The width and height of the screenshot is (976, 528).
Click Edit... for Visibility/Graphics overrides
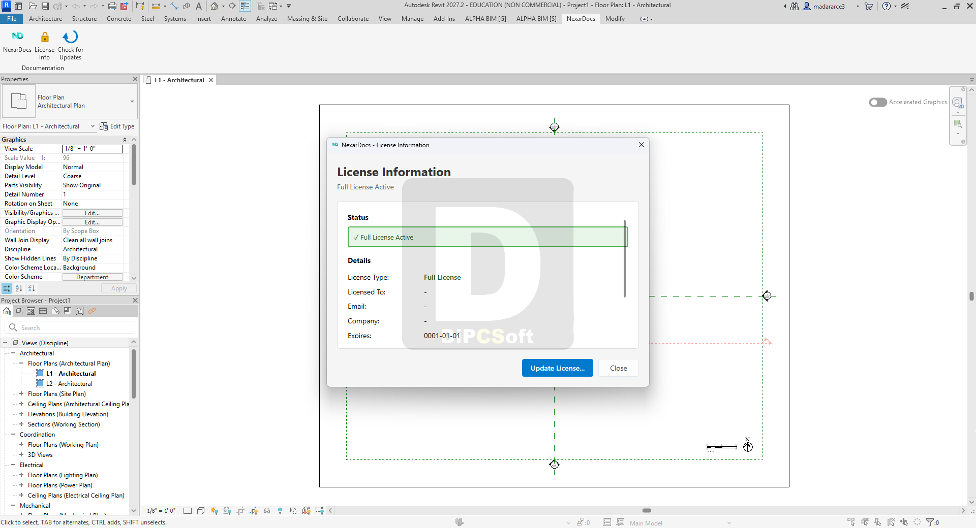coord(93,213)
